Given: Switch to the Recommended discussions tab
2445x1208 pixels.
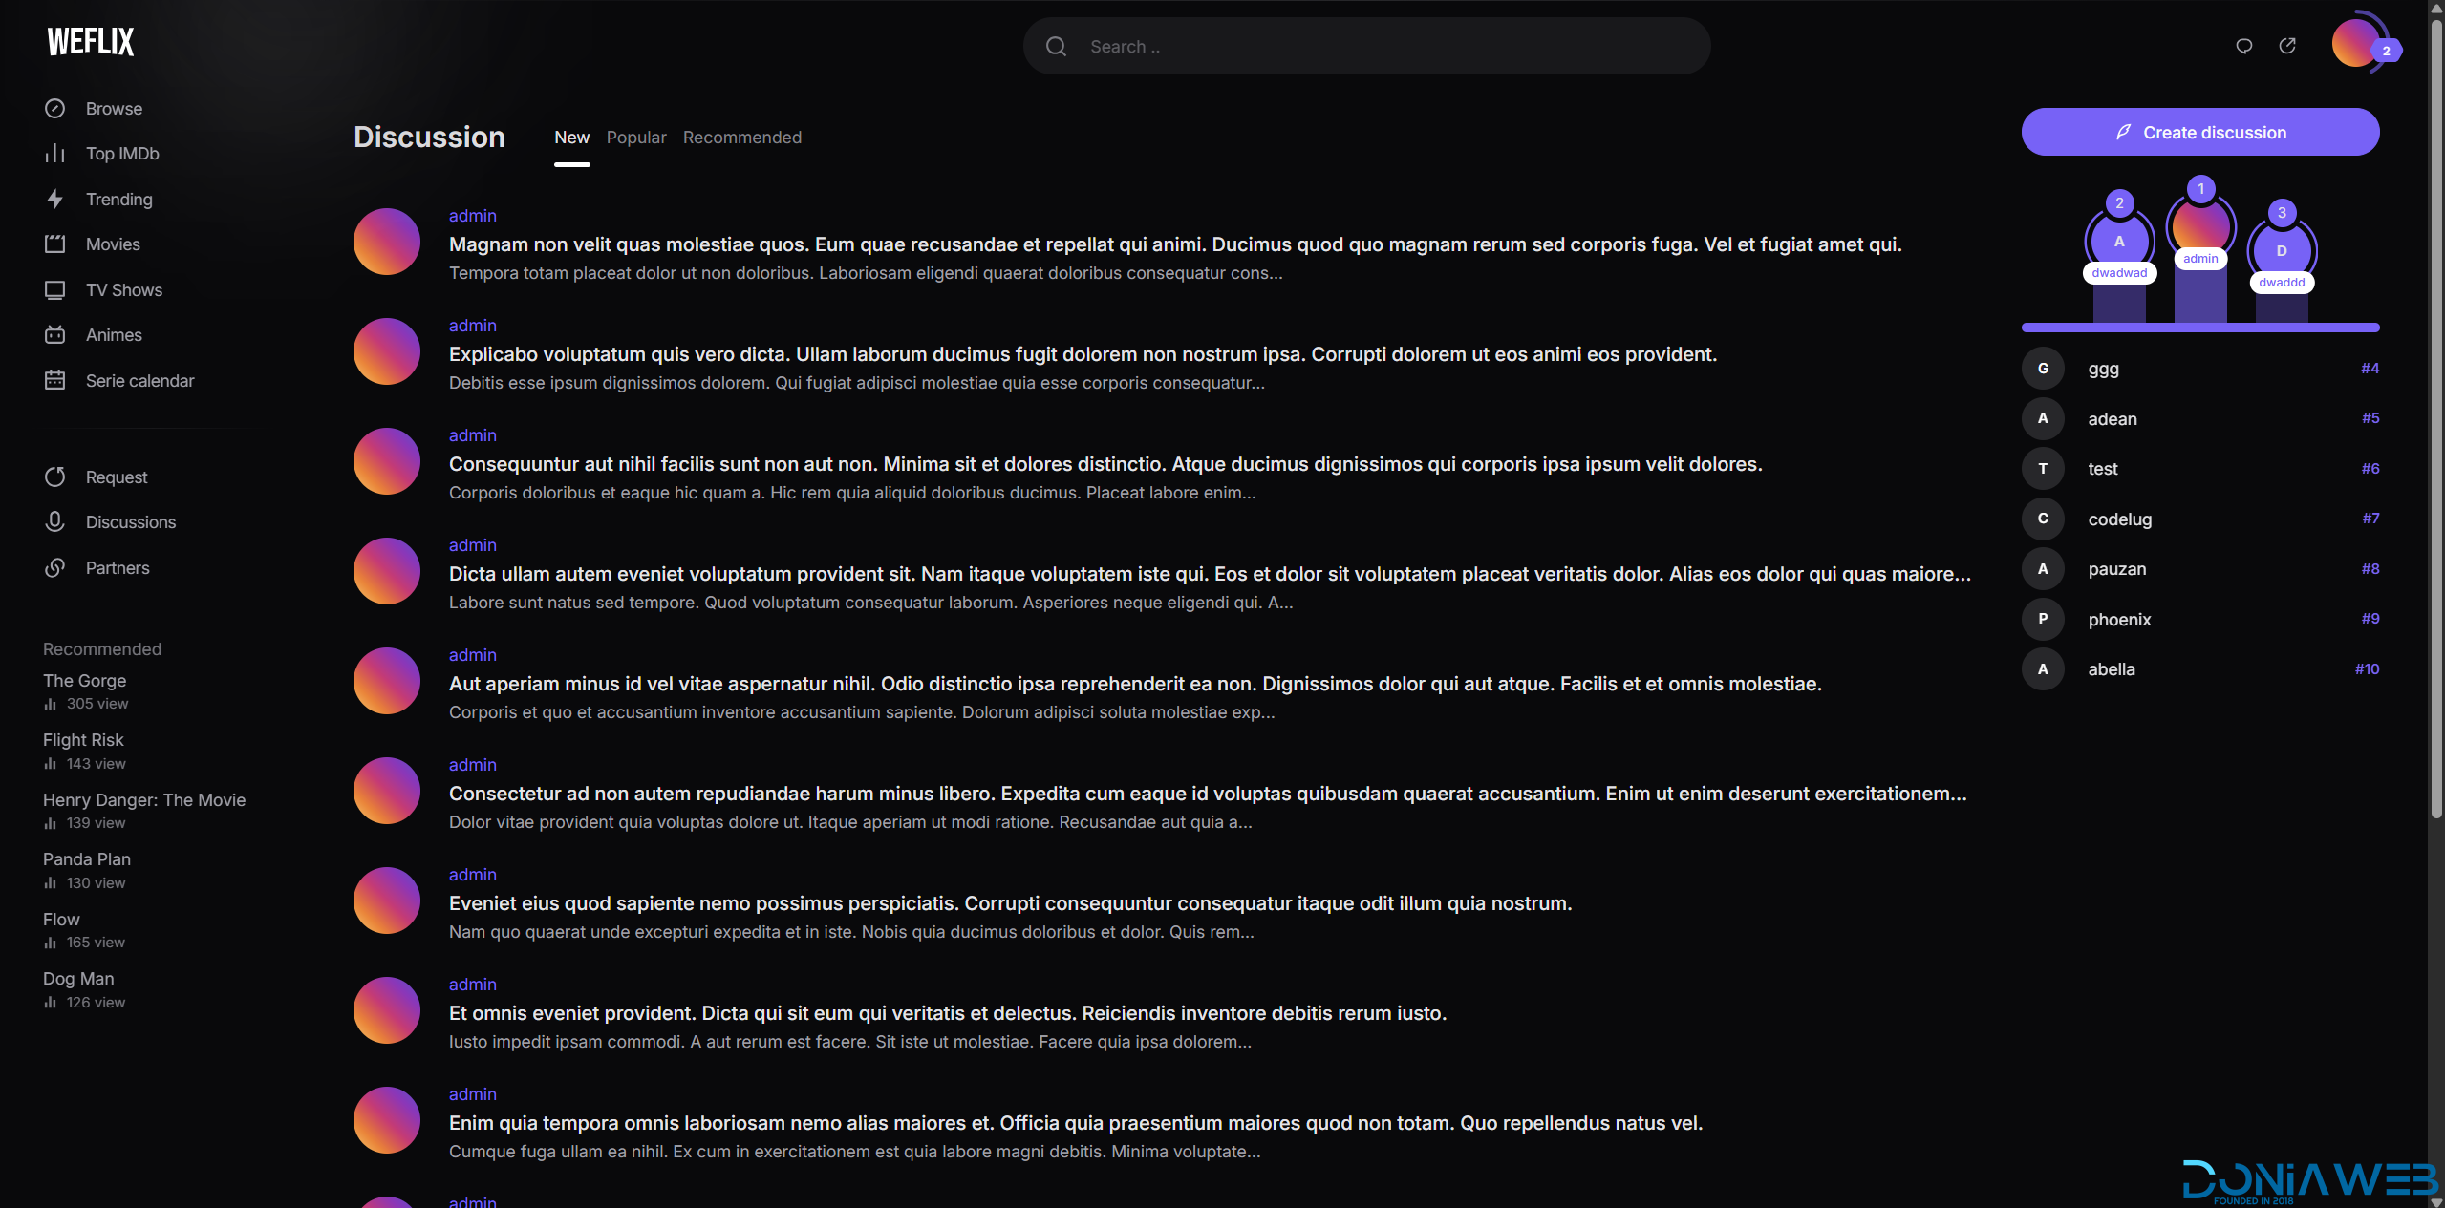Looking at the screenshot, I should 742,138.
